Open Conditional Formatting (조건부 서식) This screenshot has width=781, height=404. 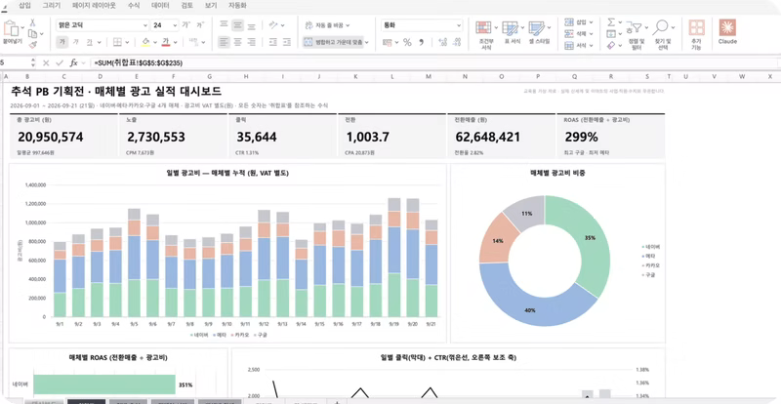coord(486,34)
